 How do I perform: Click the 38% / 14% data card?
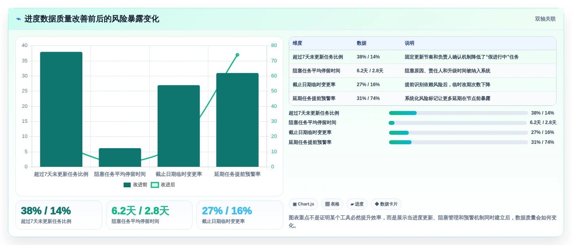59,215
